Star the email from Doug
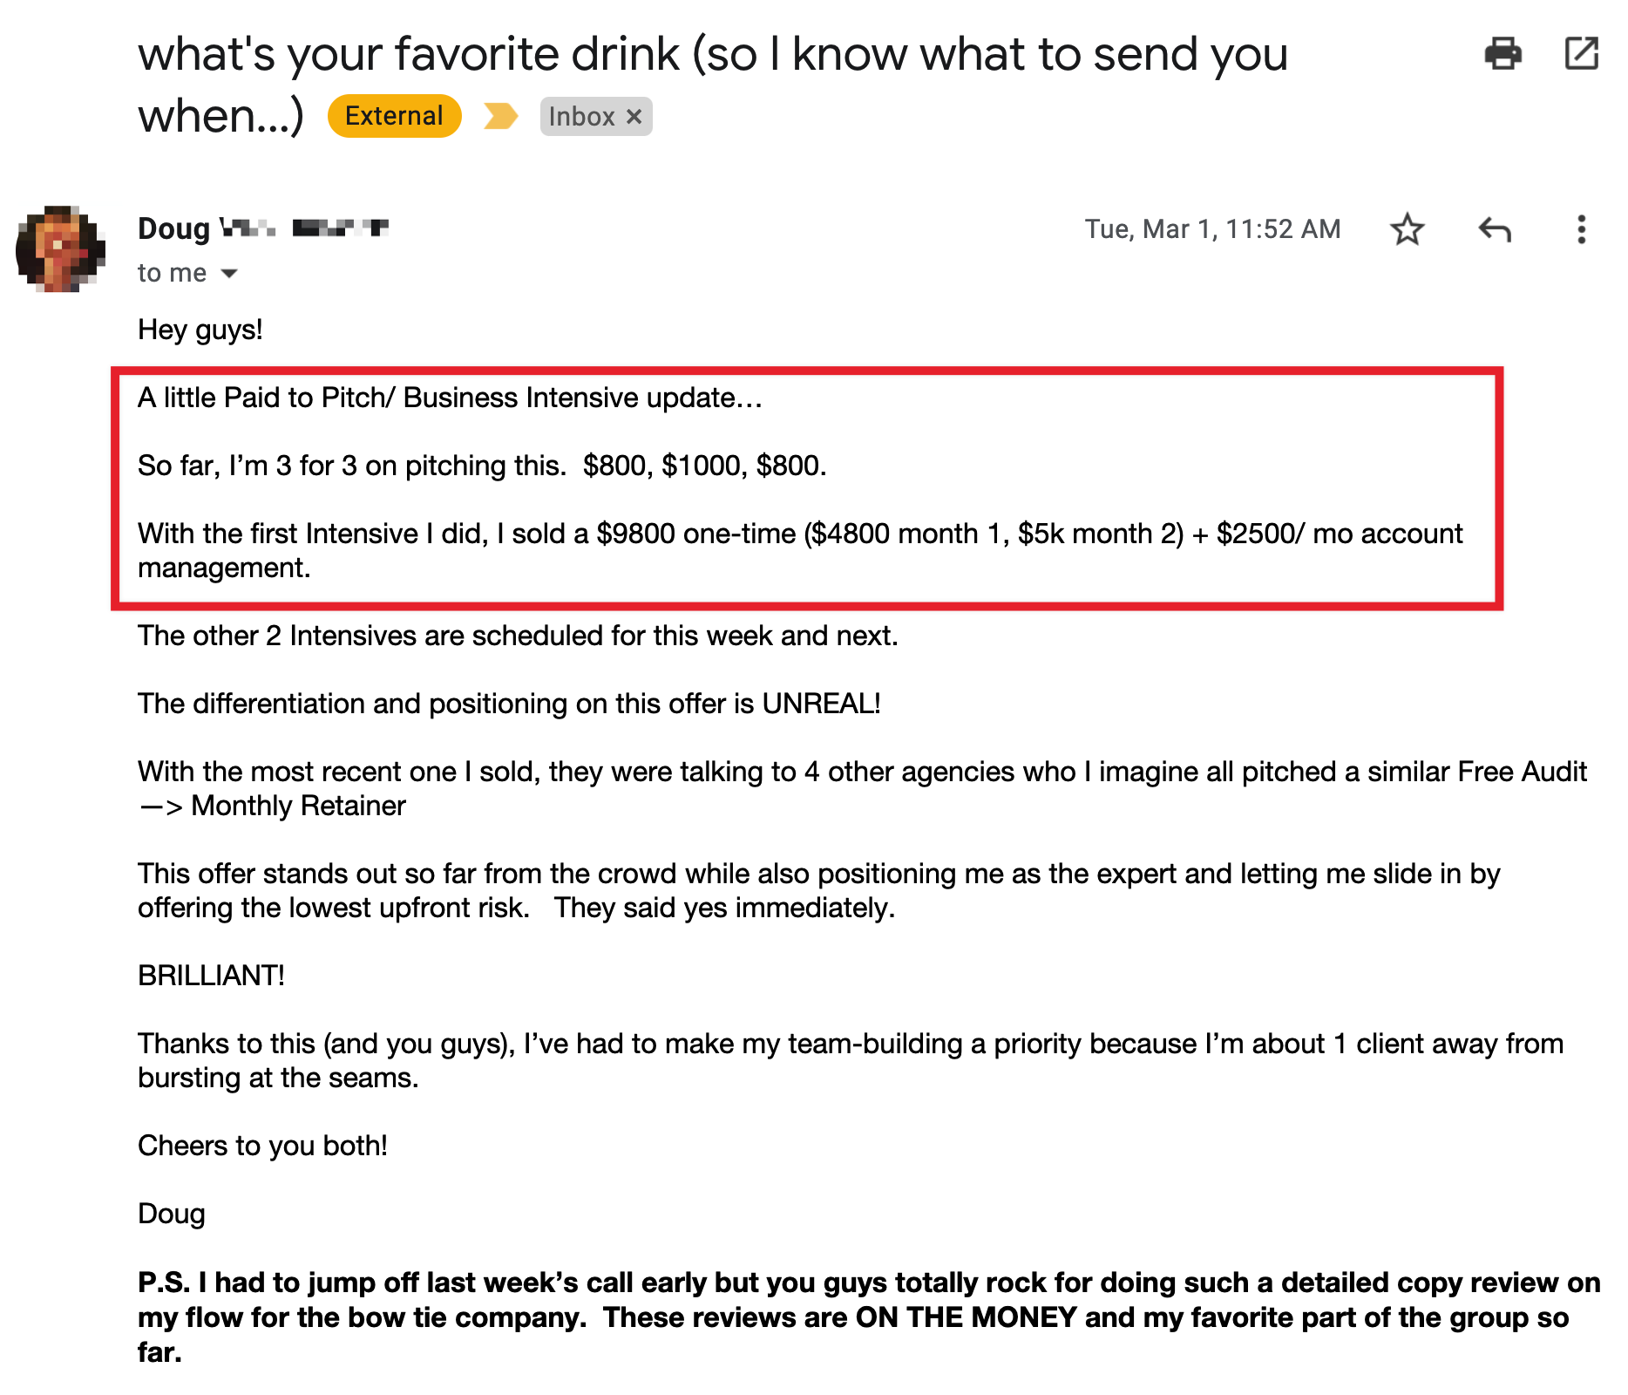The height and width of the screenshot is (1395, 1628). 1407,229
